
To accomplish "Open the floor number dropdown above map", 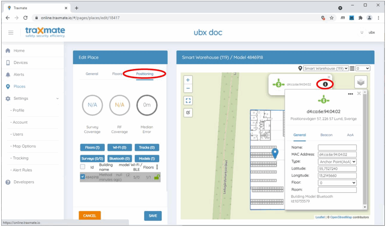I will click(363, 68).
